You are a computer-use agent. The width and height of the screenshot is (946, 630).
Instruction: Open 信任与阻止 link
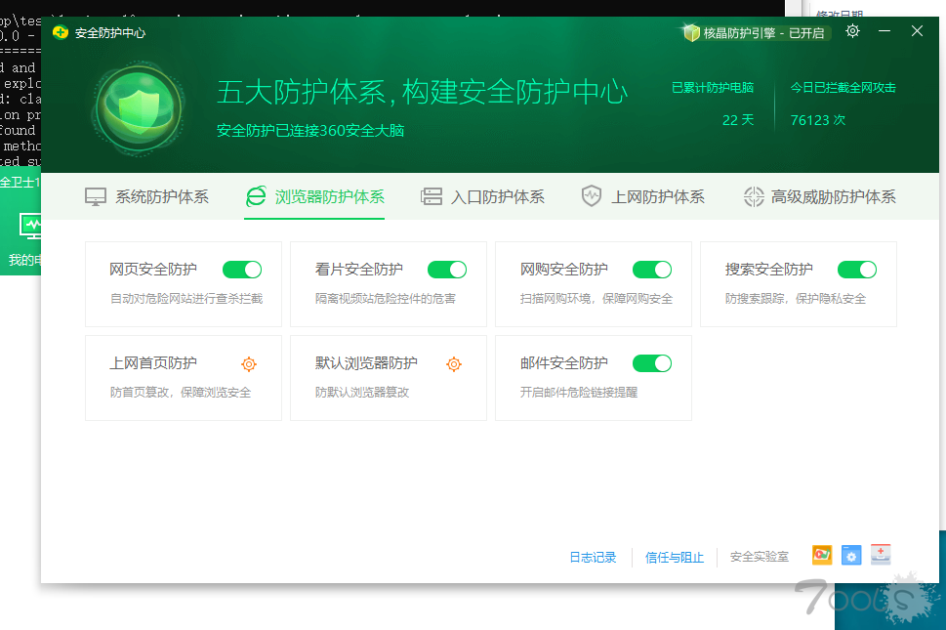[675, 557]
